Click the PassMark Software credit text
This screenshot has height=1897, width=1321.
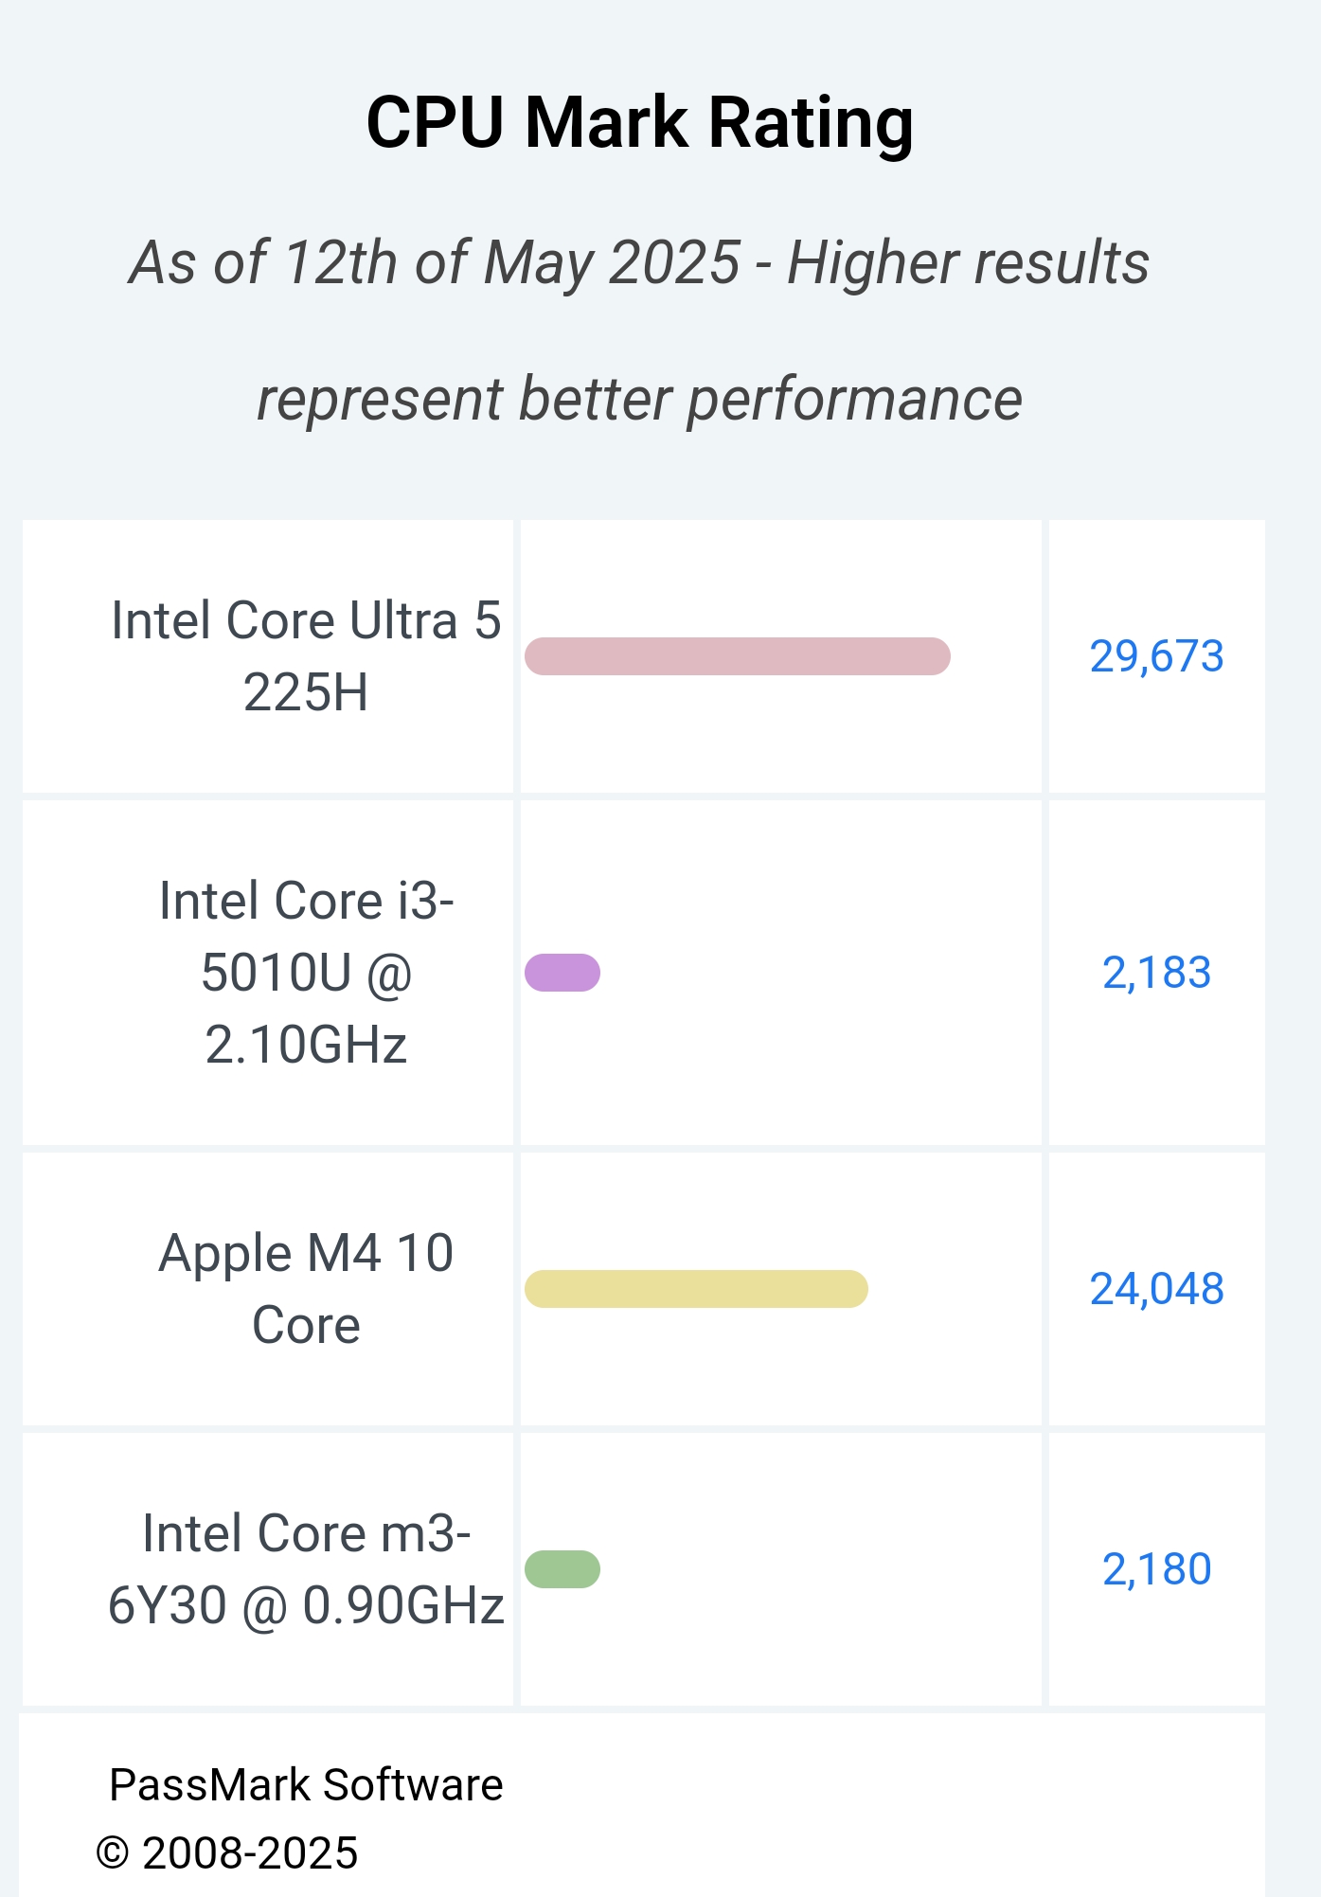[306, 1784]
